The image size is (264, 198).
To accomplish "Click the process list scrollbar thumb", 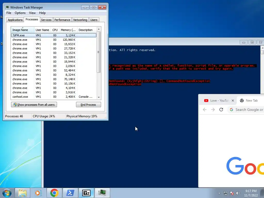I will tap(99, 52).
